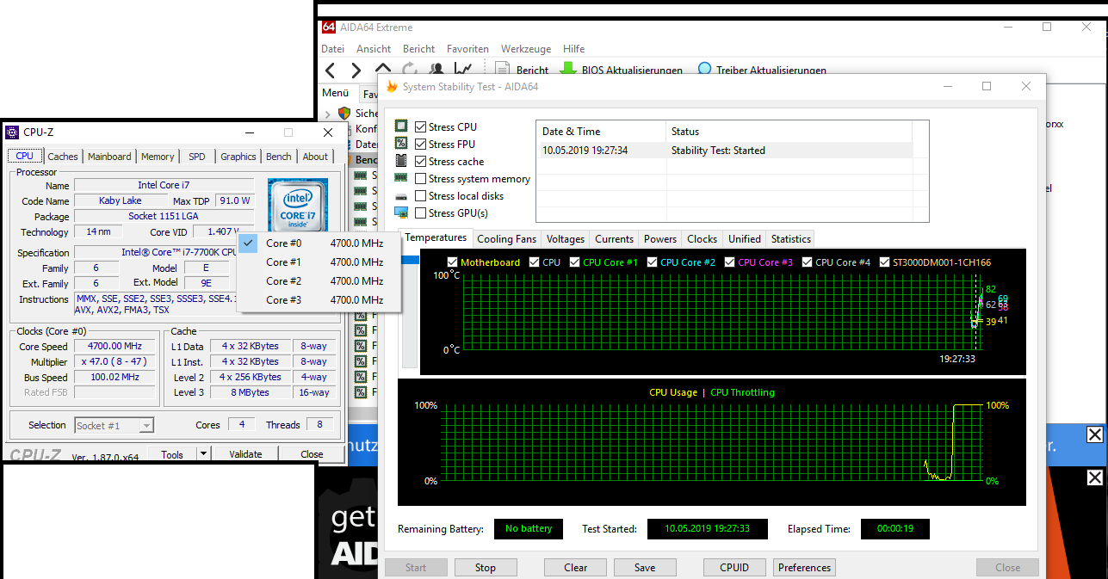Screen dimensions: 1108x579
Task: Open the Favoriten menu
Action: [467, 49]
